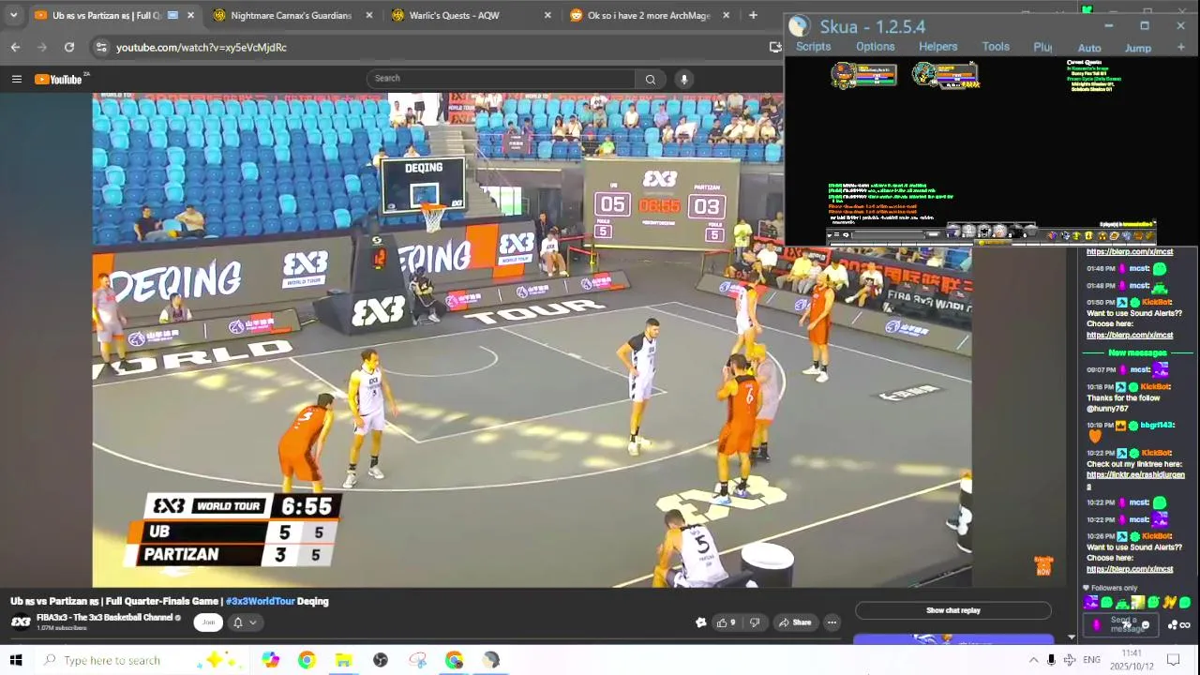Click the #3x3WorldTour hashtag link

point(260,602)
